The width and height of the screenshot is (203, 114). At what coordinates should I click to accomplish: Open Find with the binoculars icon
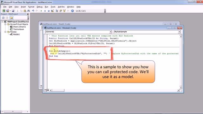click(29, 11)
